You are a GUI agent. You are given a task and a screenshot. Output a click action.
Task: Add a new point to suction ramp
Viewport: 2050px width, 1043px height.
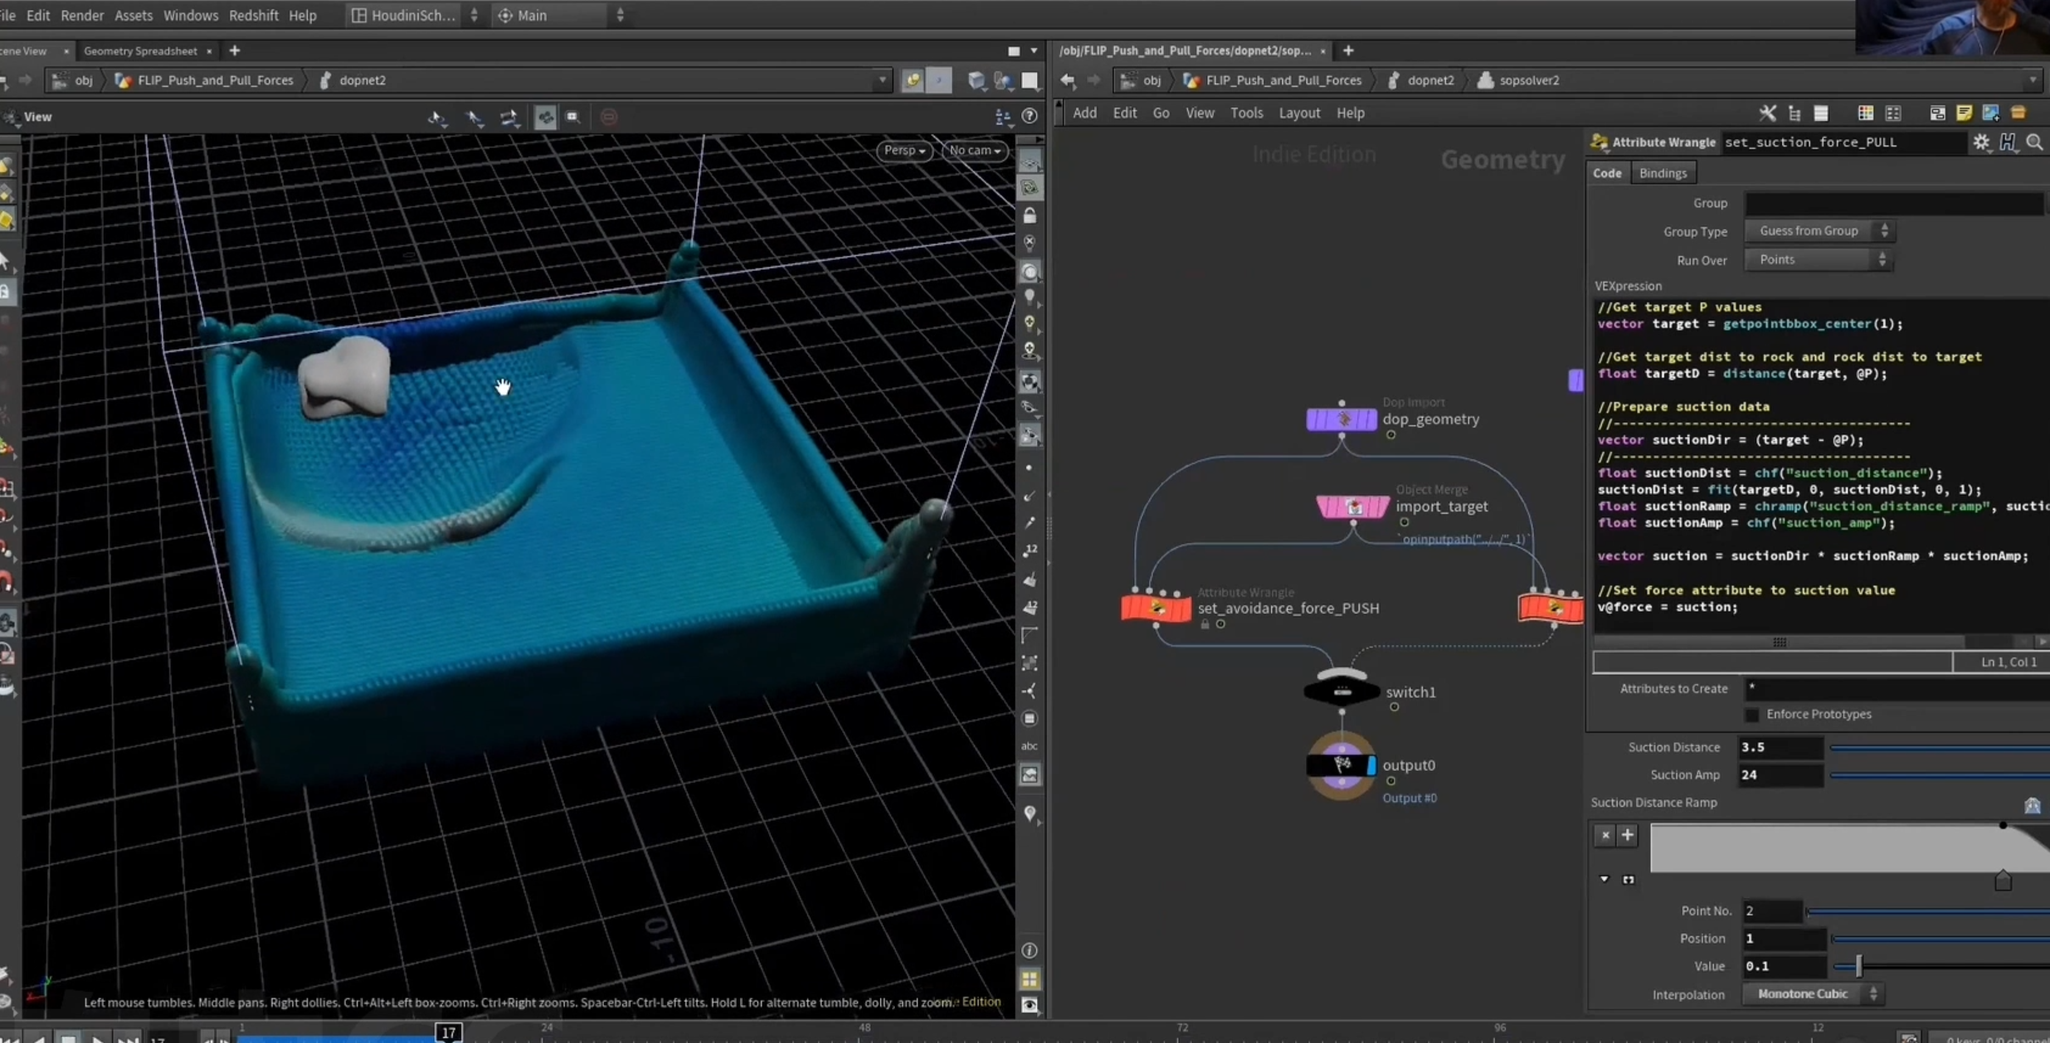click(x=1628, y=834)
